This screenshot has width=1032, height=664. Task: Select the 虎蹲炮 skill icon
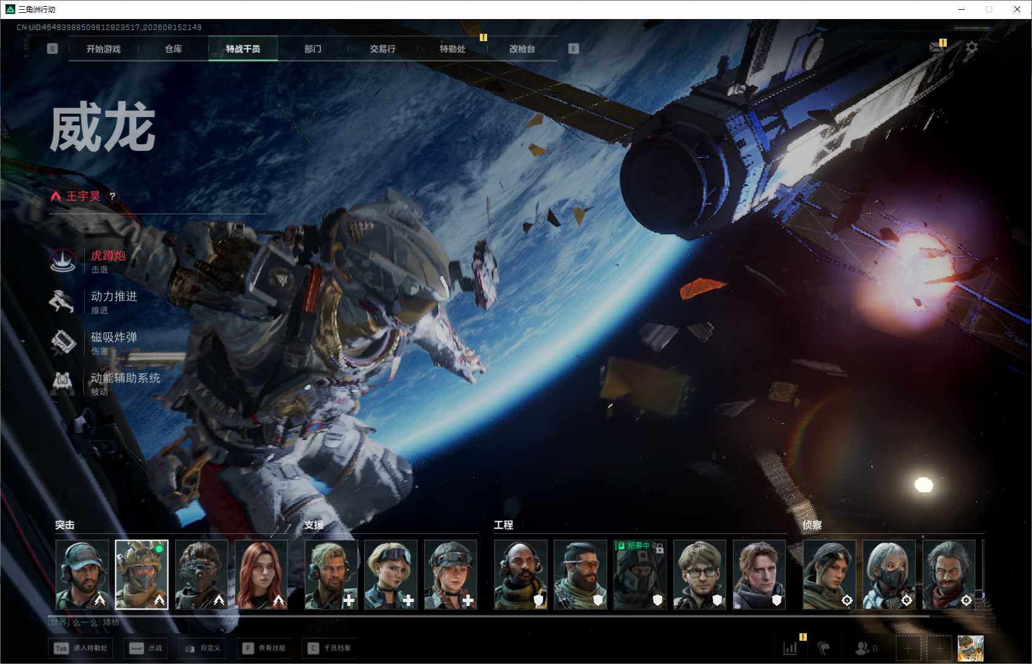click(62, 261)
